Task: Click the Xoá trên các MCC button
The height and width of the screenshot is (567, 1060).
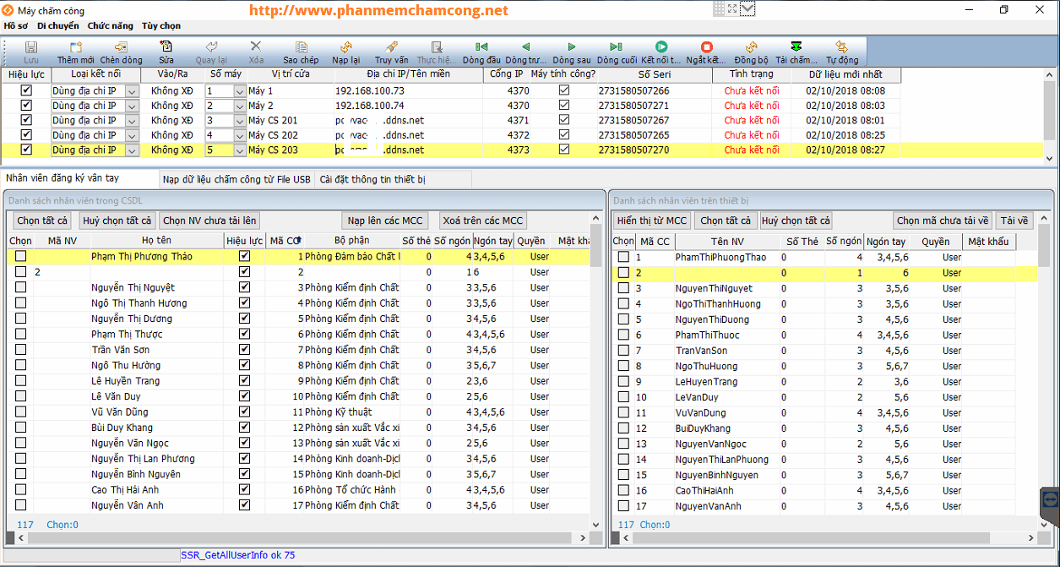Action: tap(483, 221)
